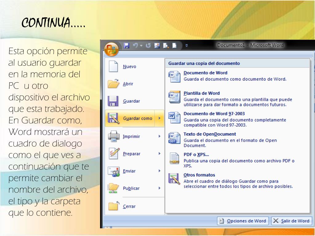
Task: Select Documento de Word 97-2003 option
Action: tap(237, 120)
